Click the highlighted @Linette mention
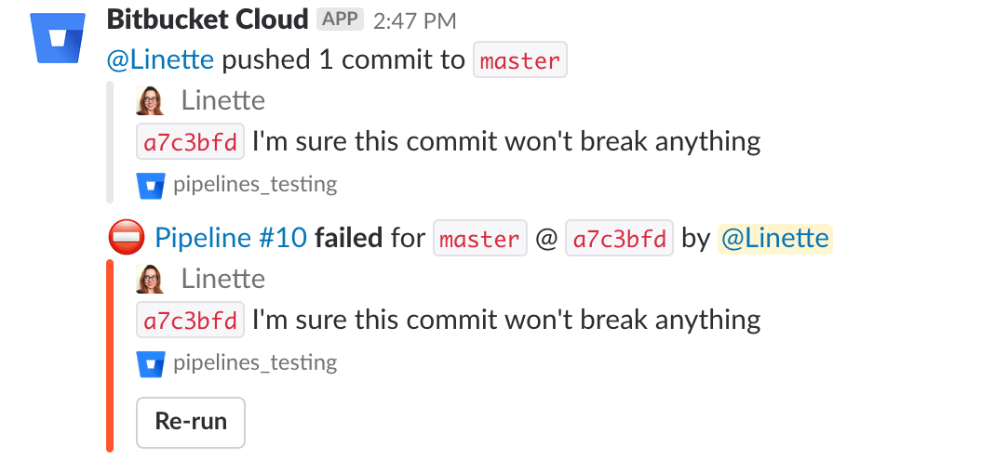This screenshot has height=472, width=981. 775,238
